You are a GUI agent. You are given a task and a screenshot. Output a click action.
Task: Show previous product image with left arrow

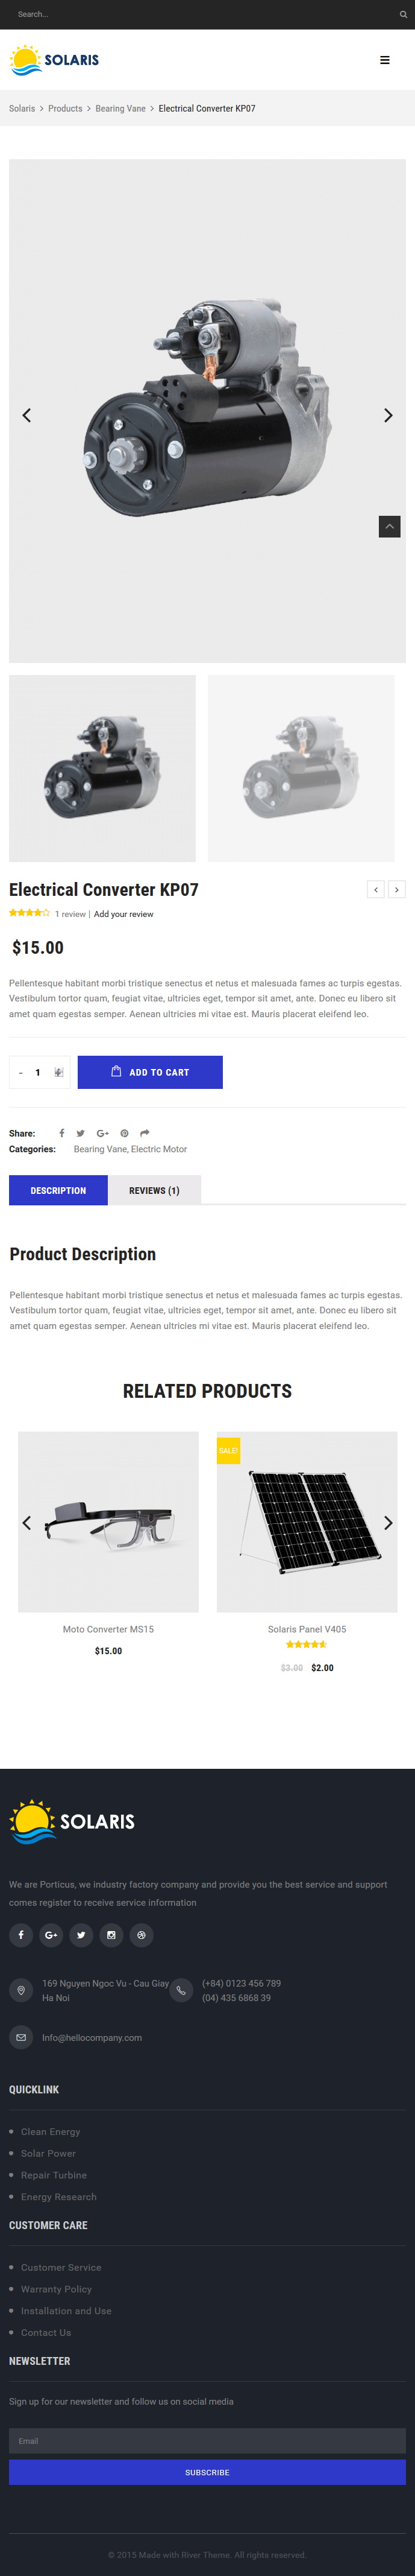pyautogui.click(x=27, y=415)
